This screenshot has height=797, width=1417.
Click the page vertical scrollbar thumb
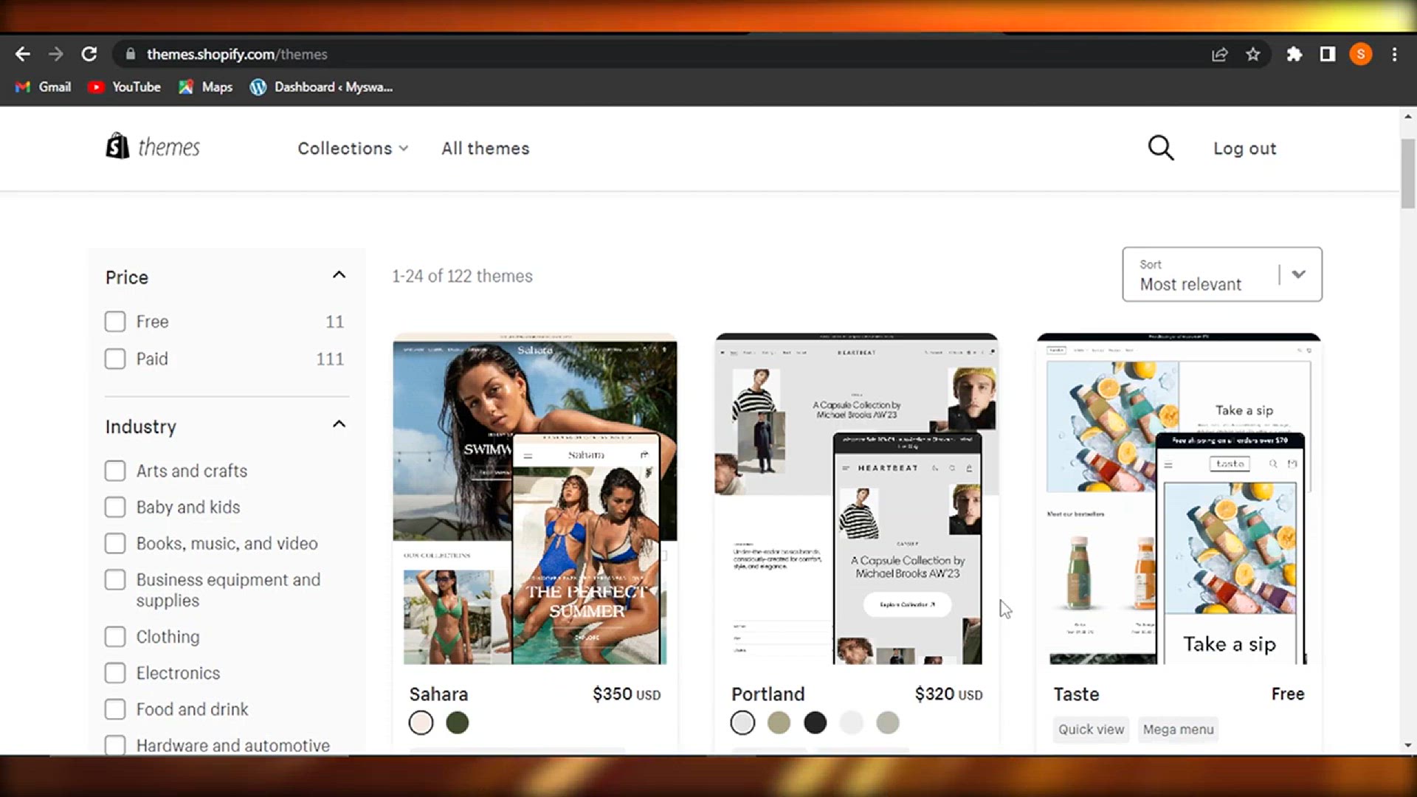(x=1408, y=173)
